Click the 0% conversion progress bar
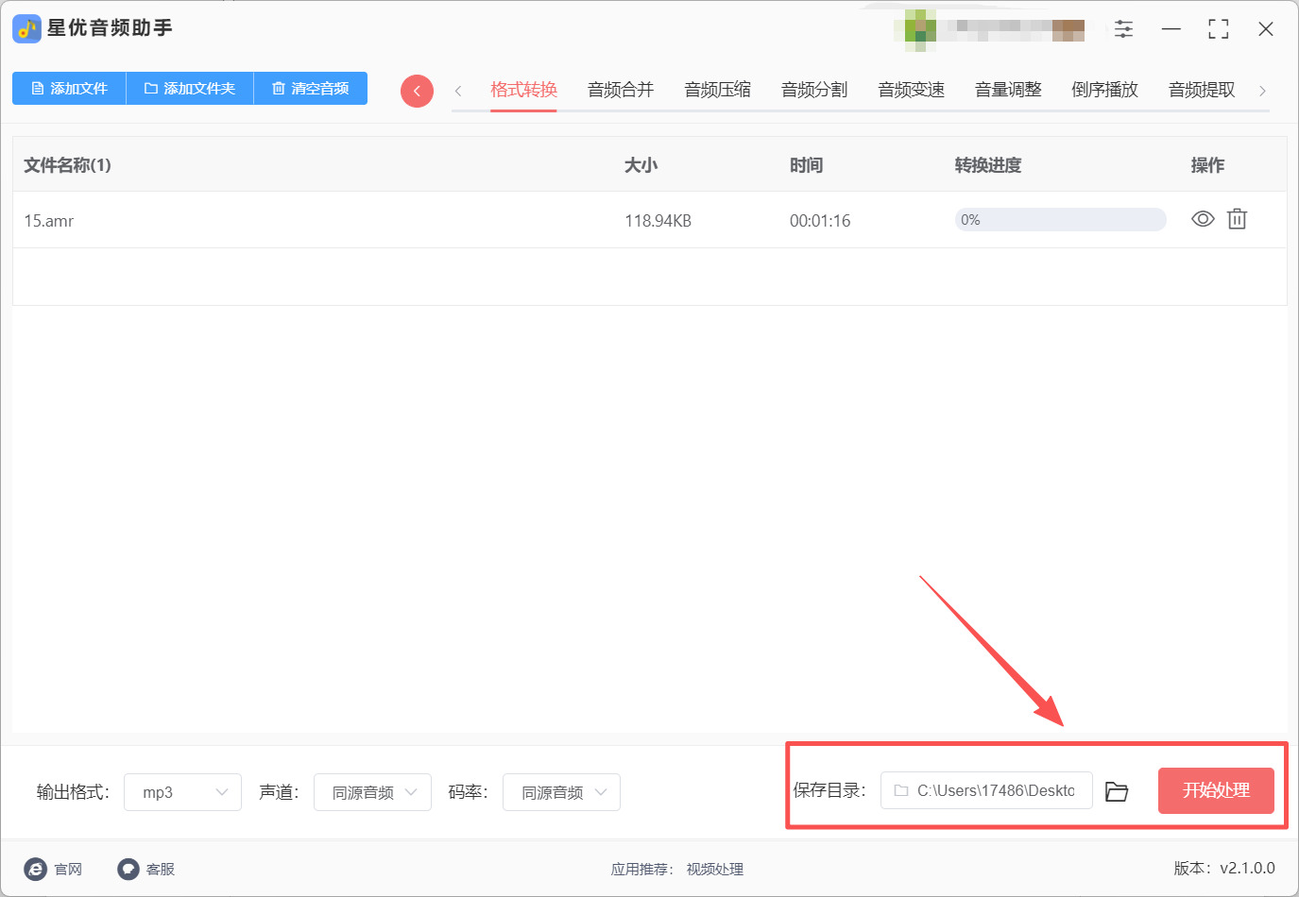Image resolution: width=1299 pixels, height=897 pixels. [x=1060, y=220]
